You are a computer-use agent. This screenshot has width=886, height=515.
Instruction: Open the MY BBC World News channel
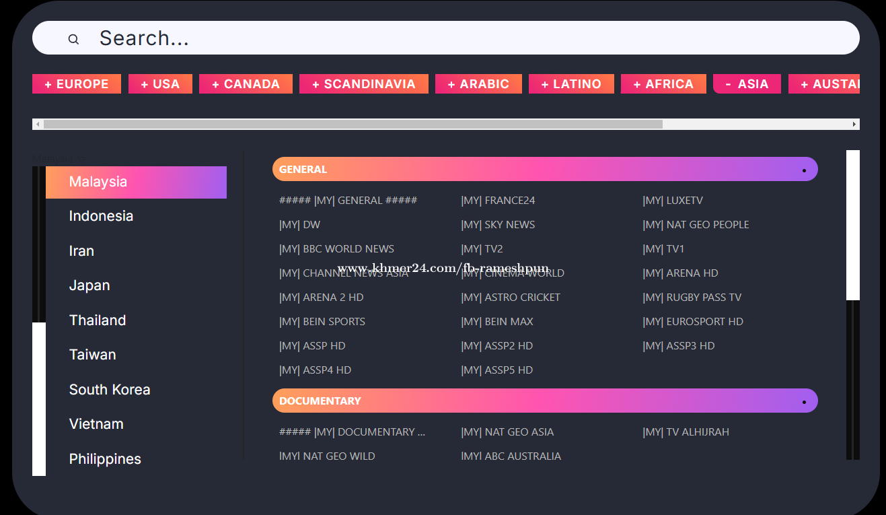pos(337,249)
